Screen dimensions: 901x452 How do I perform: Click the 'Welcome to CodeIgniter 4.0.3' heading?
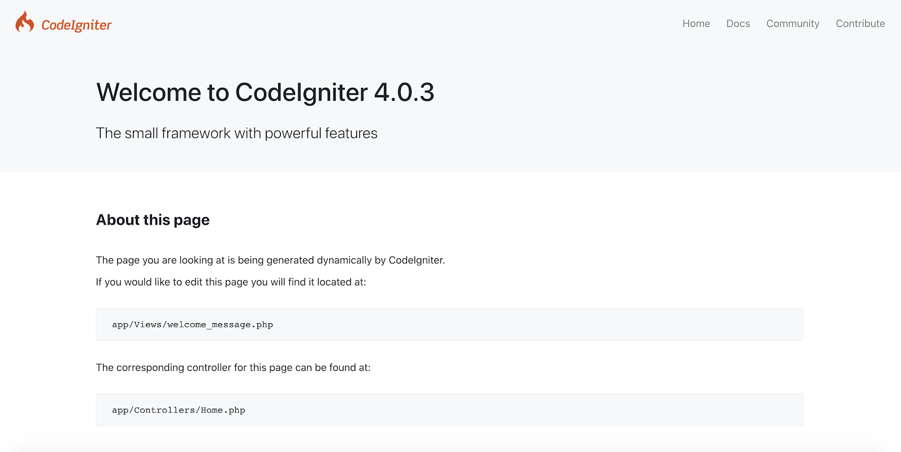pyautogui.click(x=265, y=92)
